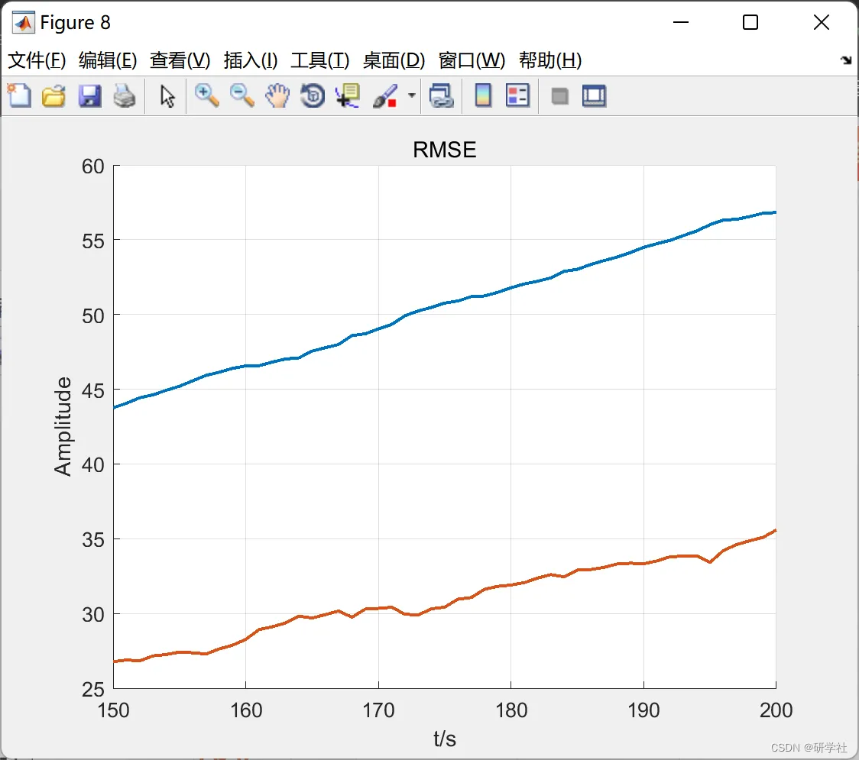Click the y-axis tick label 60
The image size is (859, 760).
pos(92,167)
